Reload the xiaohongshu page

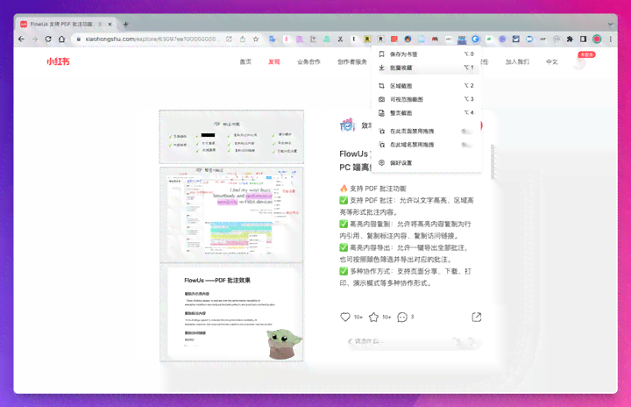click(x=48, y=39)
